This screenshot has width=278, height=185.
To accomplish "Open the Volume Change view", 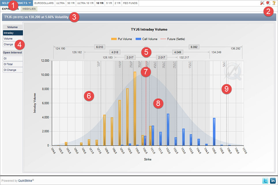I will click(8, 44).
